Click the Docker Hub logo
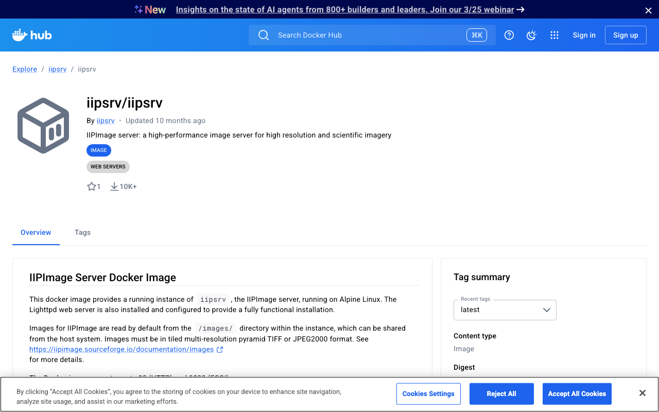Screen dimensions: 659x412 [x=31, y=35]
